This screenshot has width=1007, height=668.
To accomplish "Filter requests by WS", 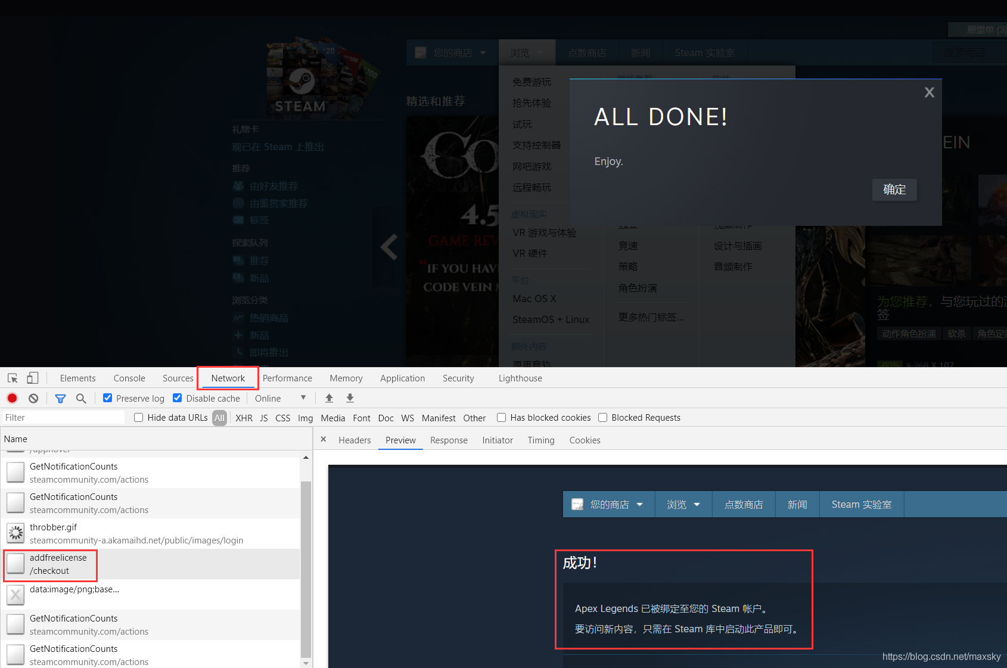I will click(x=408, y=418).
